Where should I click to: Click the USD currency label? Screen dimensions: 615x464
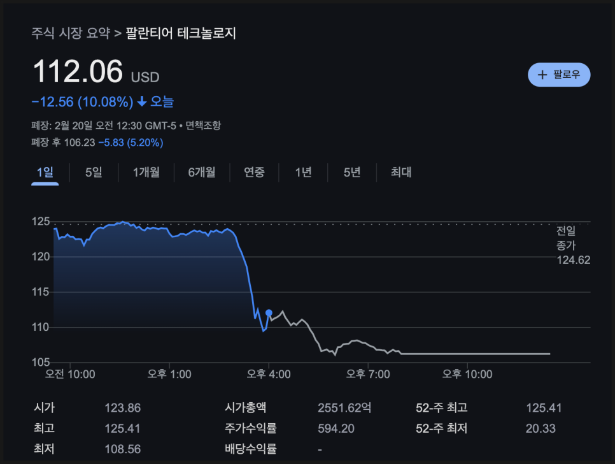click(145, 77)
